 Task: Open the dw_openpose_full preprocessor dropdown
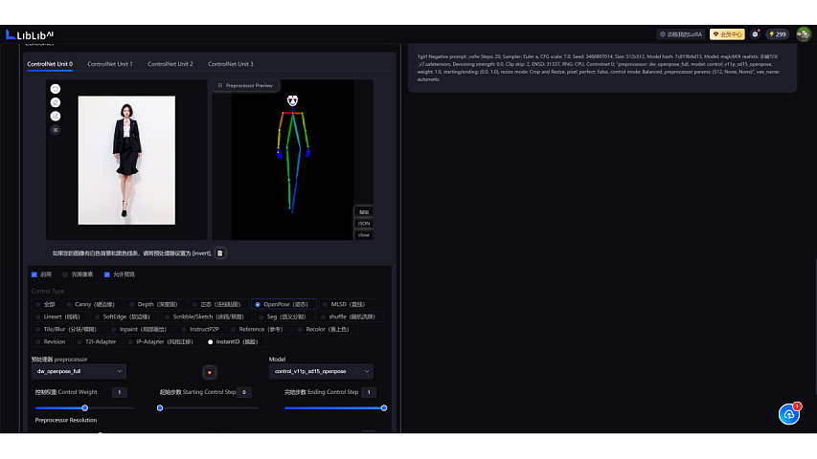pos(79,372)
